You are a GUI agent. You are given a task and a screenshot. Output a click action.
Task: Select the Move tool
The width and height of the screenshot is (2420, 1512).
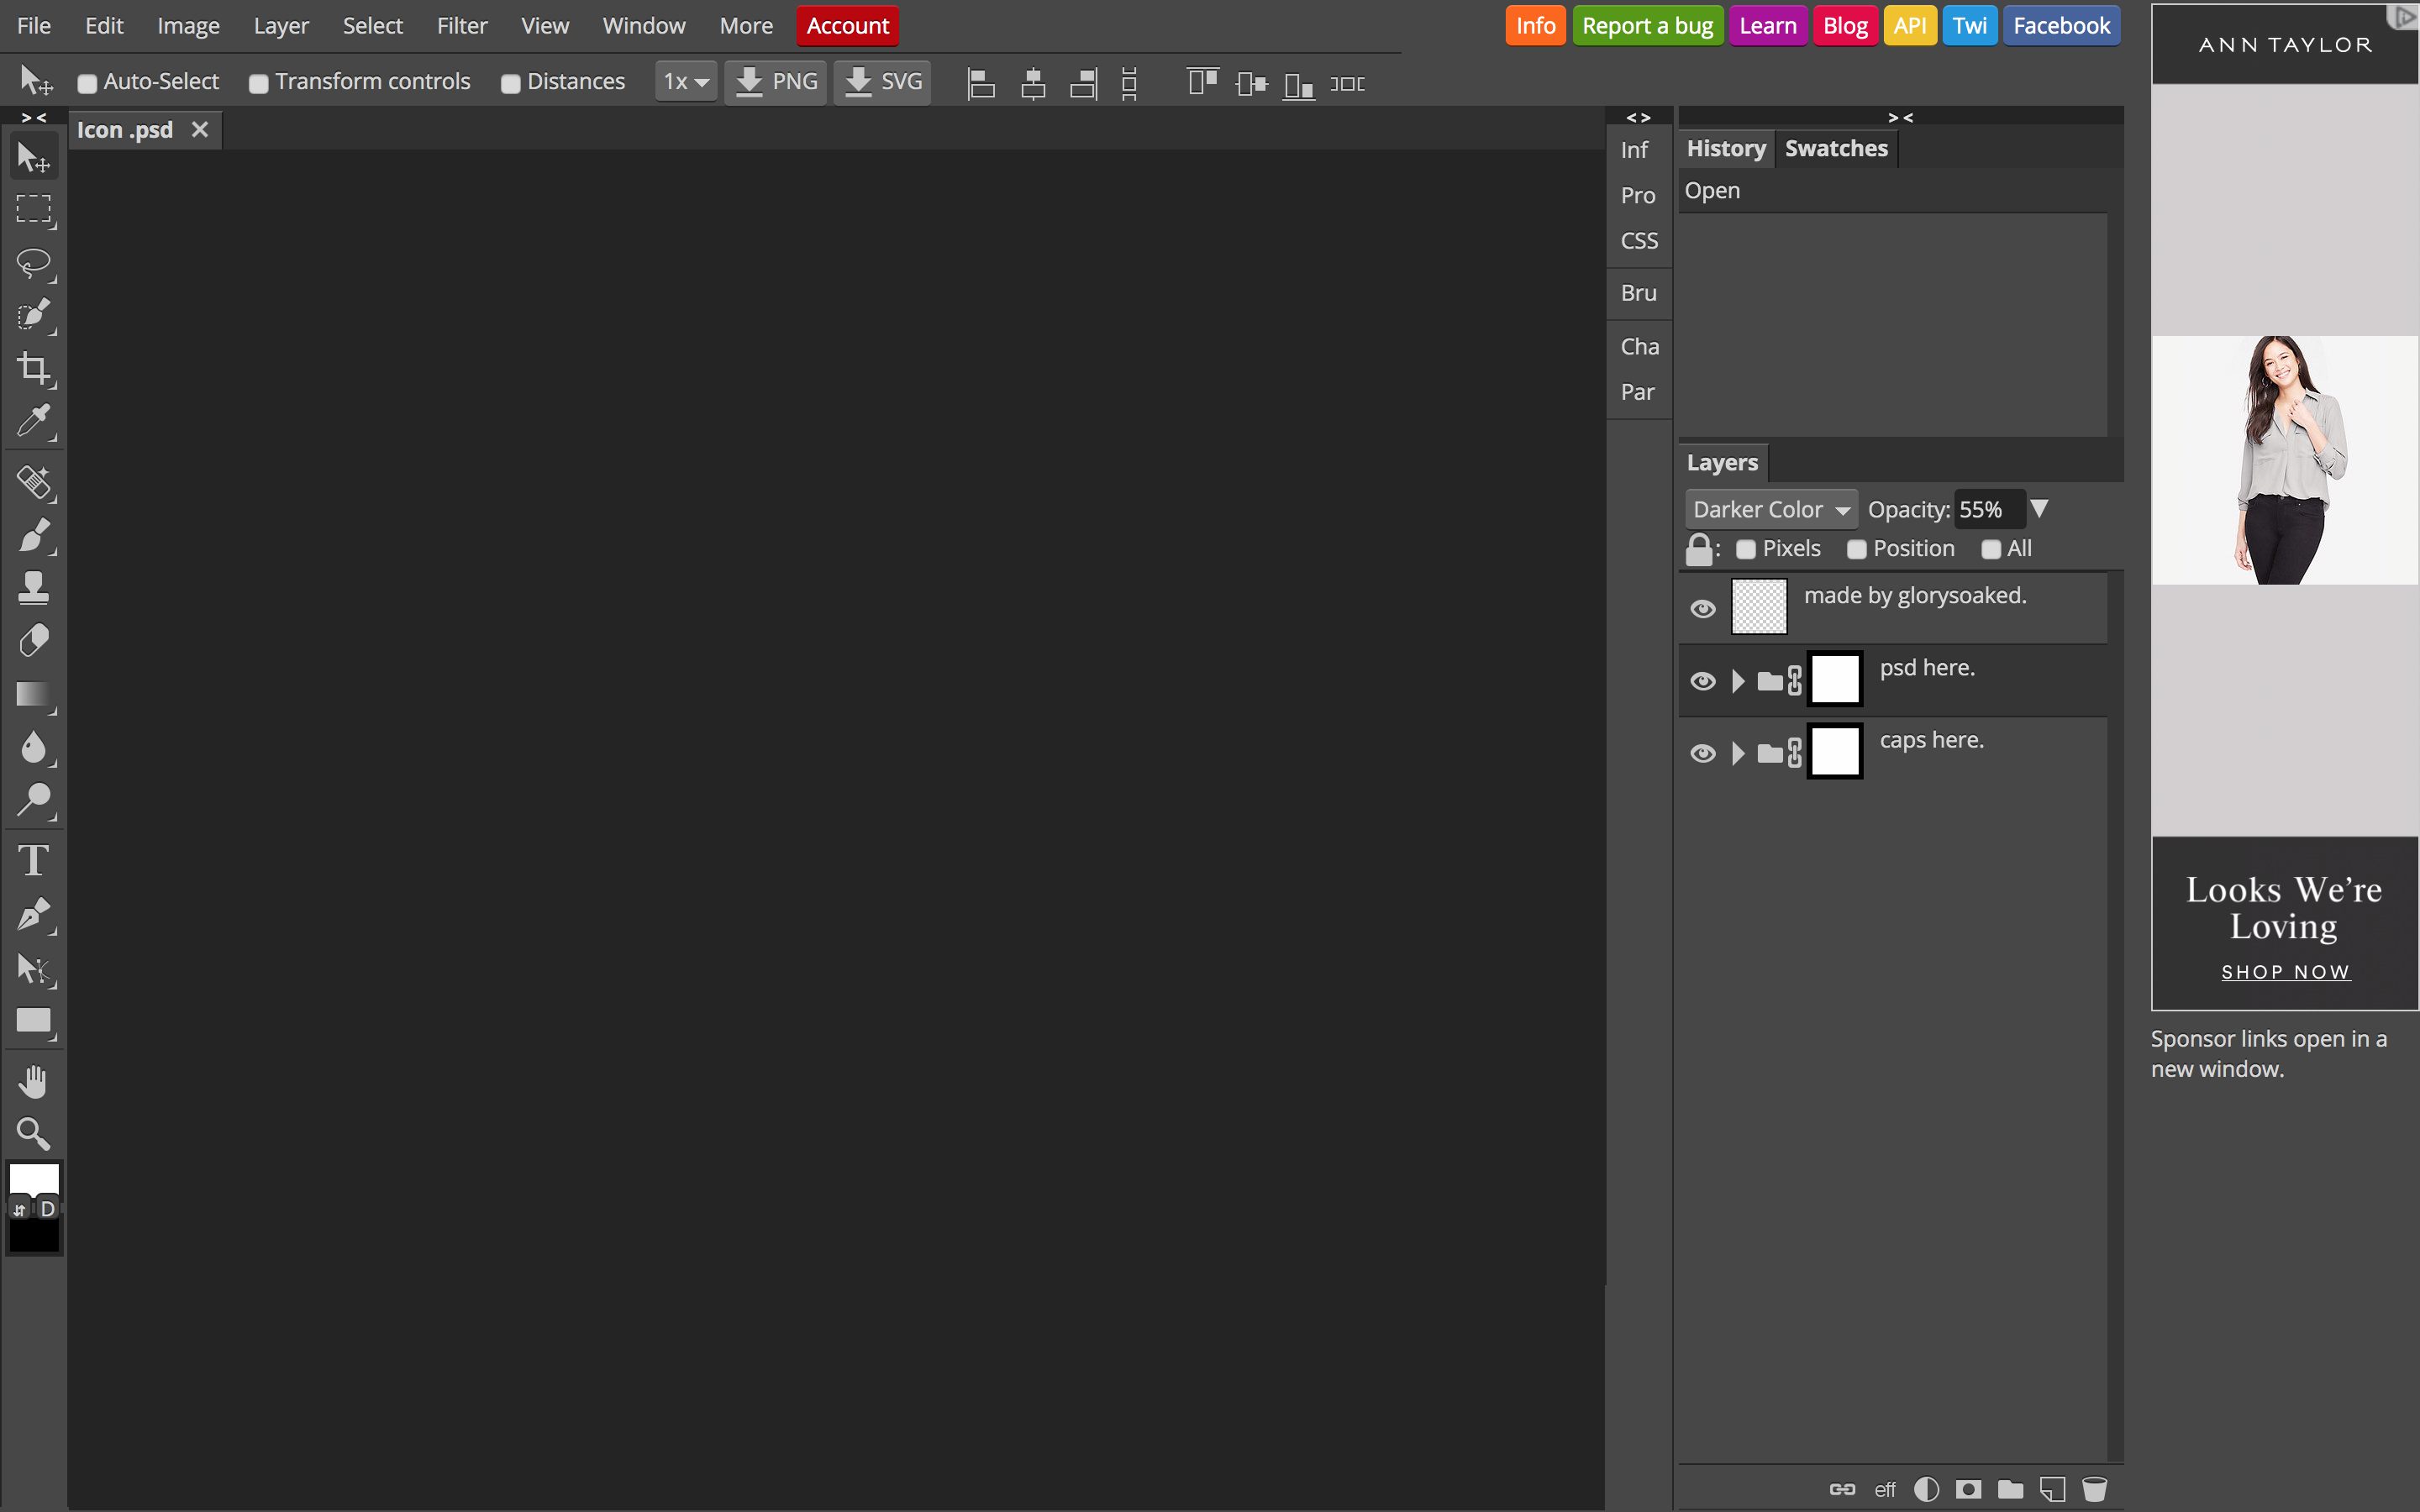pyautogui.click(x=33, y=156)
